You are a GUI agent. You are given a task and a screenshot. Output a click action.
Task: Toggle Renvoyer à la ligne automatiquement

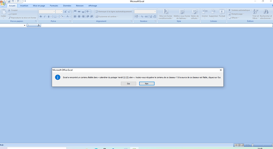[x=114, y=11]
